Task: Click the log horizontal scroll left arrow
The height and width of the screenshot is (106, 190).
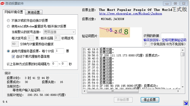Action: coord(85,91)
